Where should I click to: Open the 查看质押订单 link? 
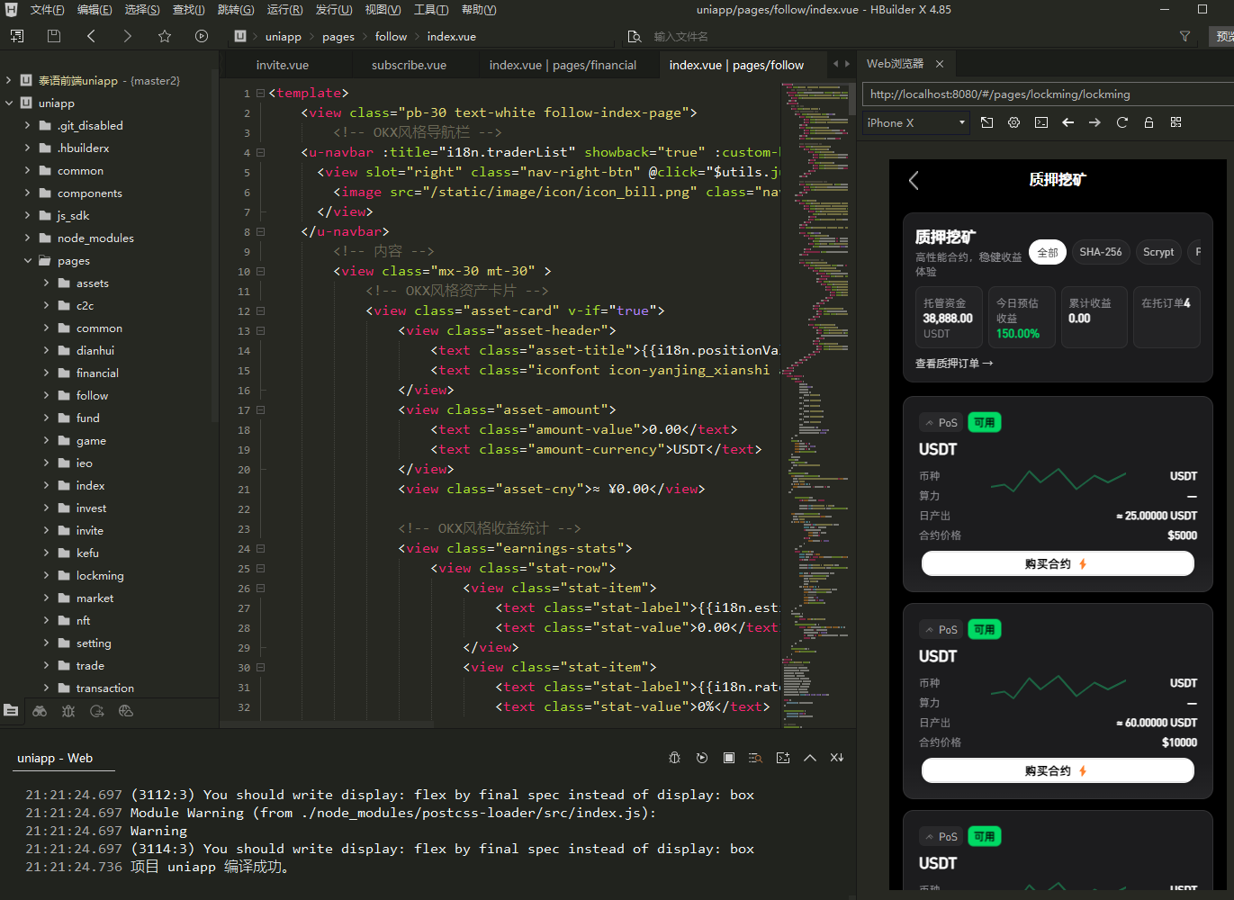pyautogui.click(x=953, y=364)
